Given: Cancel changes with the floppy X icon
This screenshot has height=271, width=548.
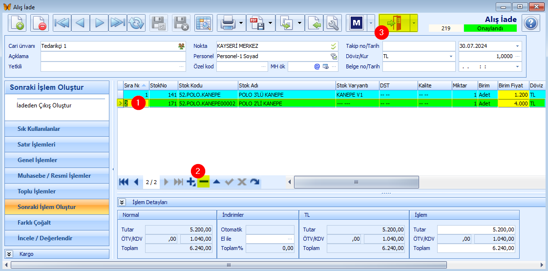Looking at the screenshot, I should pos(181,23).
